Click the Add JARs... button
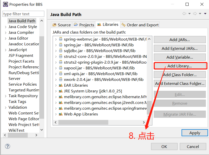 180,40
